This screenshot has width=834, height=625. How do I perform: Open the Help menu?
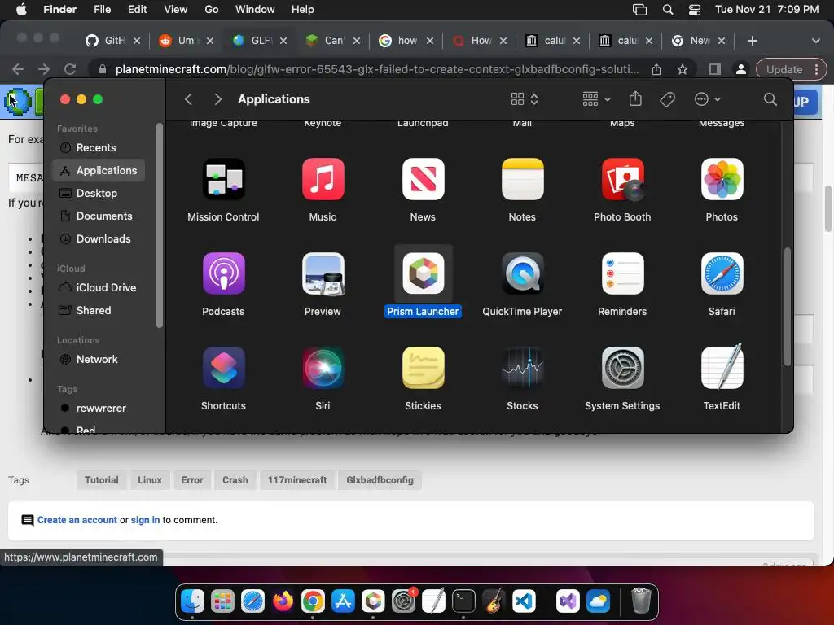click(303, 10)
